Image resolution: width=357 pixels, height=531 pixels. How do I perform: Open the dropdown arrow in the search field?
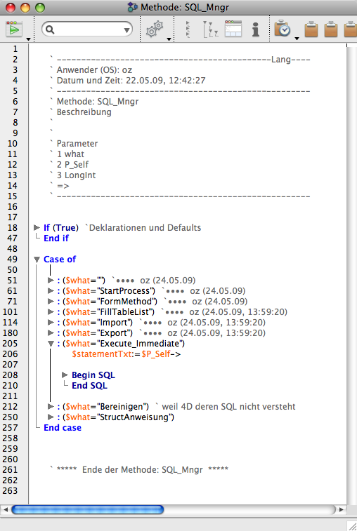pos(126,30)
